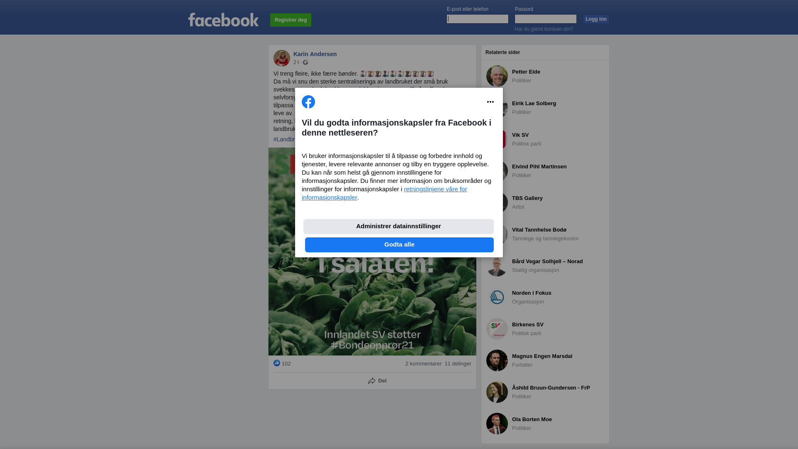This screenshot has width=798, height=449.
Task: Click the Logg inn button
Action: (596, 19)
